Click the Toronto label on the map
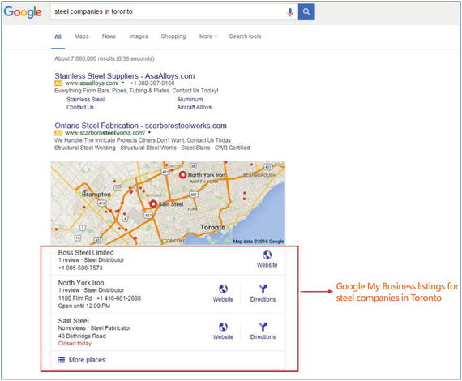This screenshot has width=462, height=381. [x=212, y=227]
